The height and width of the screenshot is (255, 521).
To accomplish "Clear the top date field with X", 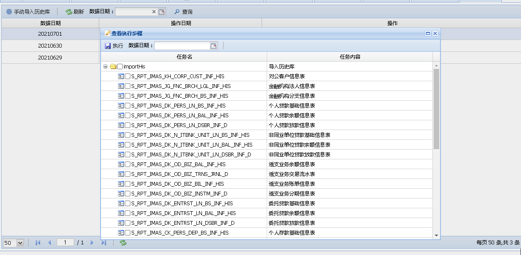I will tap(154, 12).
